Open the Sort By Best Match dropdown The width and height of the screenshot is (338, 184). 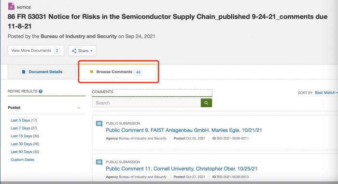click(x=326, y=93)
